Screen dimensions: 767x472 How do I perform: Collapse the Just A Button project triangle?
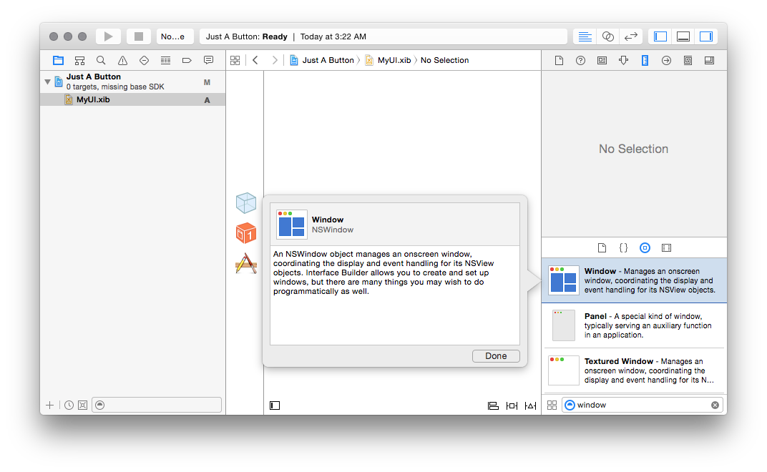(47, 82)
